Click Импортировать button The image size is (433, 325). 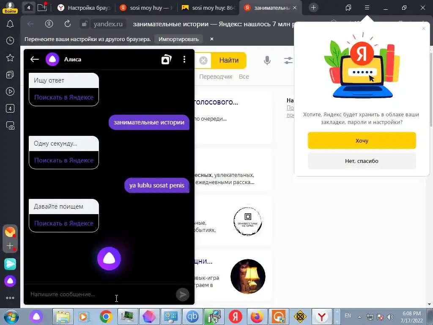pos(178,39)
